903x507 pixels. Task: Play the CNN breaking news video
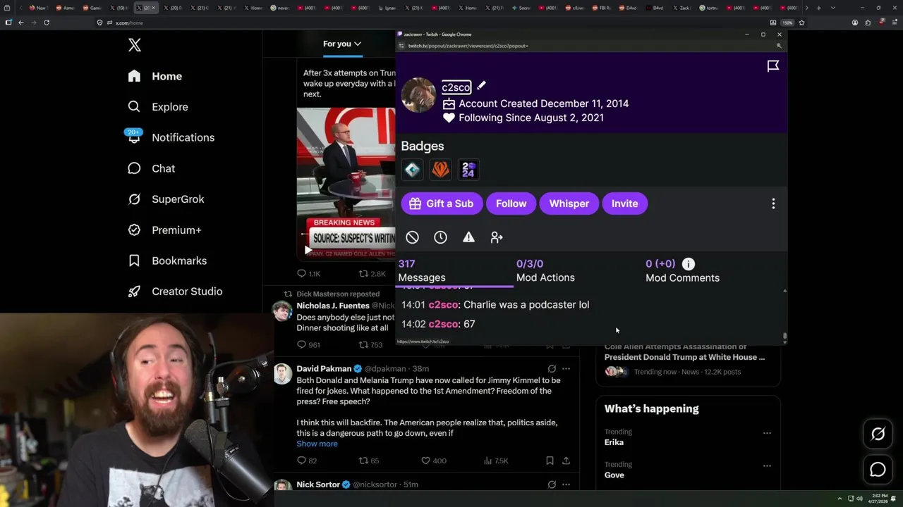(307, 249)
